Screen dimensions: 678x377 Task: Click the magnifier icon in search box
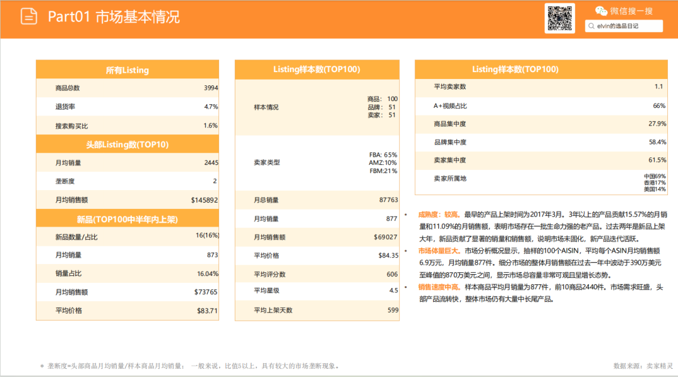pos(591,26)
